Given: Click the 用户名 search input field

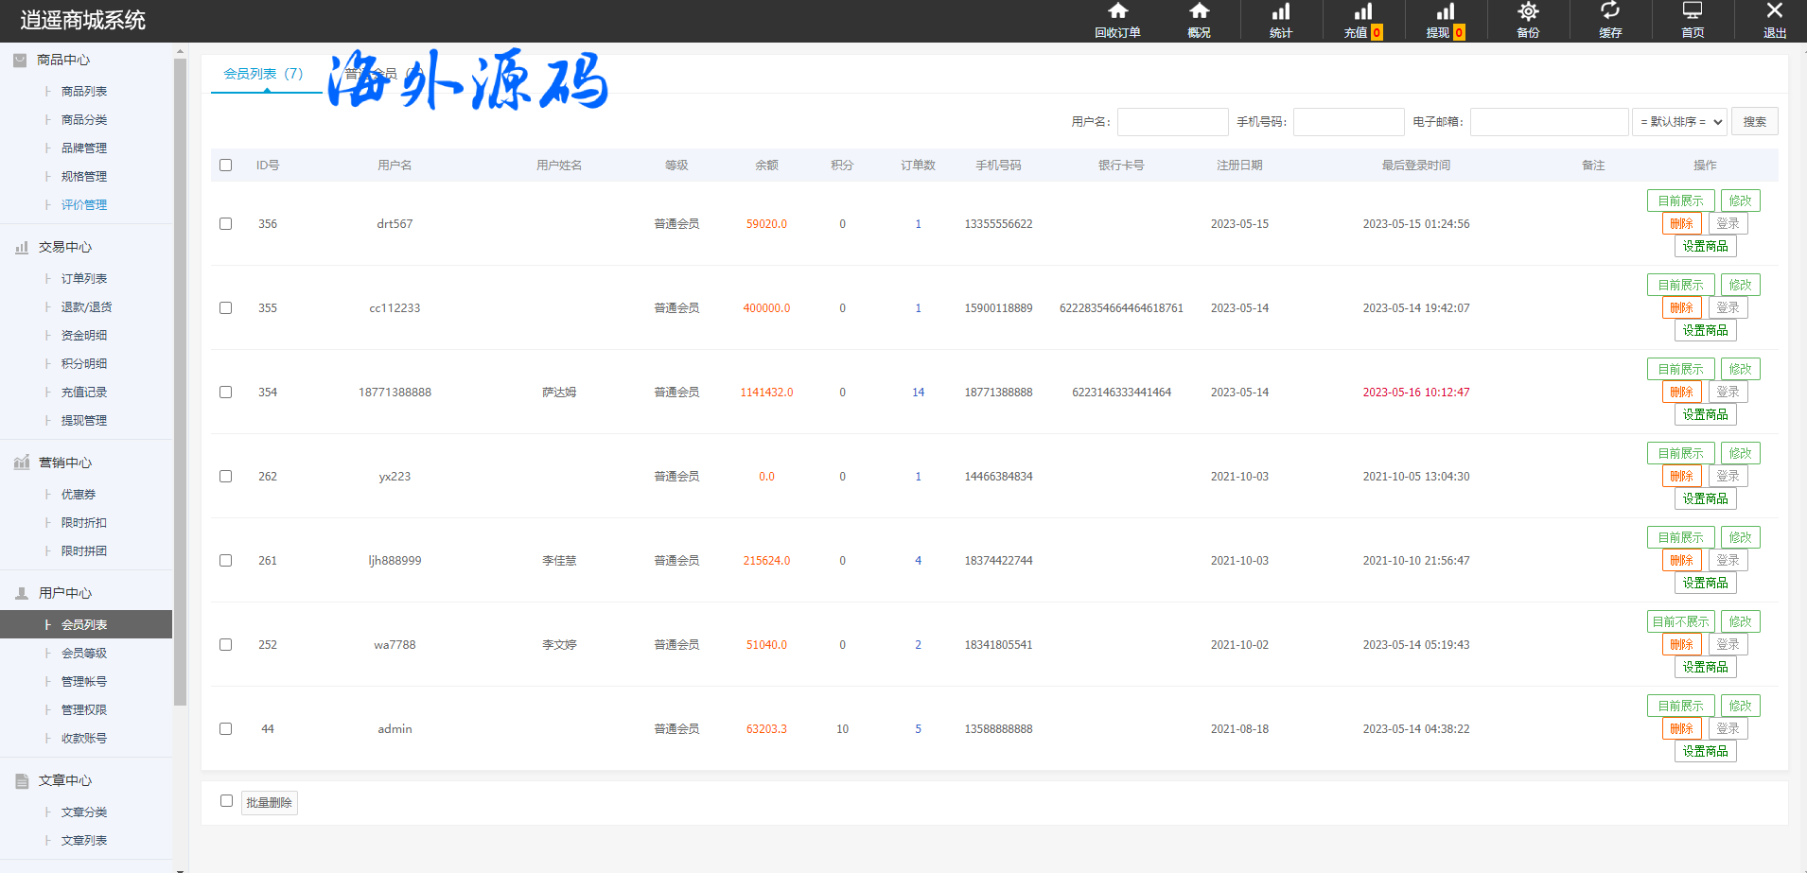Looking at the screenshot, I should (1172, 122).
